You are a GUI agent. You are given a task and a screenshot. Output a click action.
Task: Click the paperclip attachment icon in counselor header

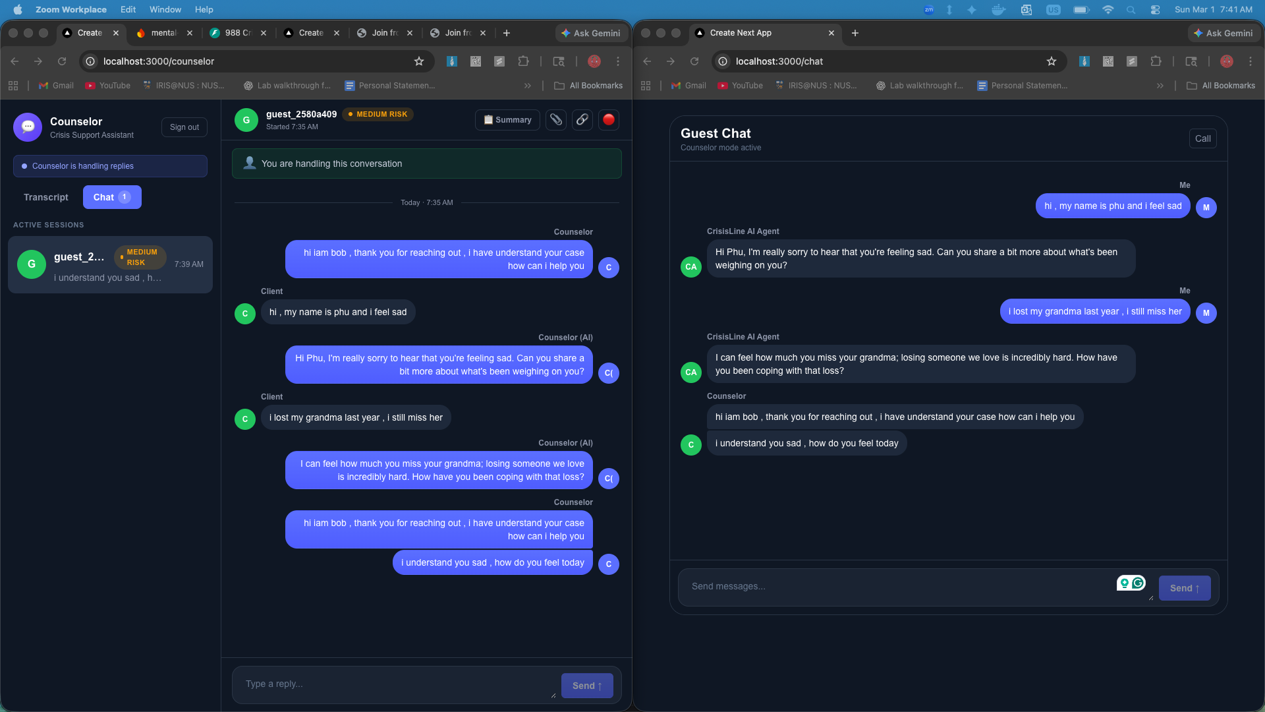click(x=556, y=120)
